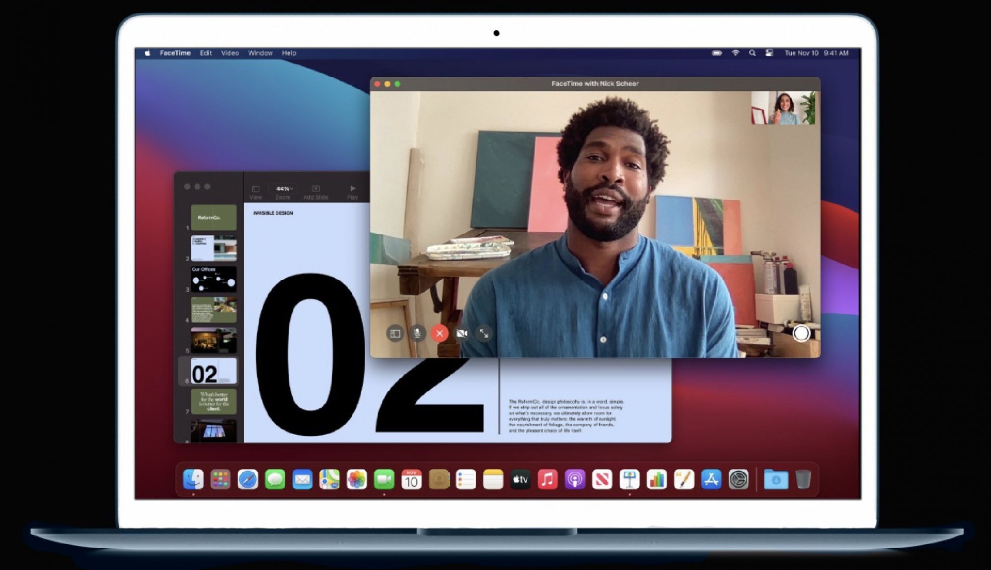The image size is (991, 570).
Task: Click the self-view picture-in-picture thumbnail
Action: point(783,108)
